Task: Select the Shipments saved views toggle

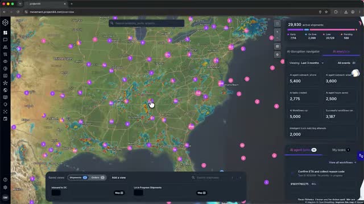Action: (x=78, y=177)
